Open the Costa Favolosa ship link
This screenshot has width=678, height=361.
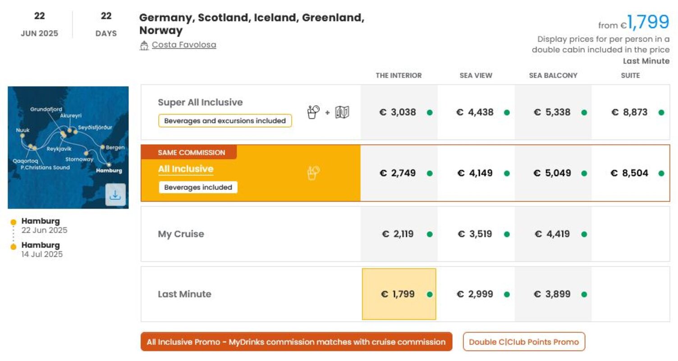tap(184, 45)
